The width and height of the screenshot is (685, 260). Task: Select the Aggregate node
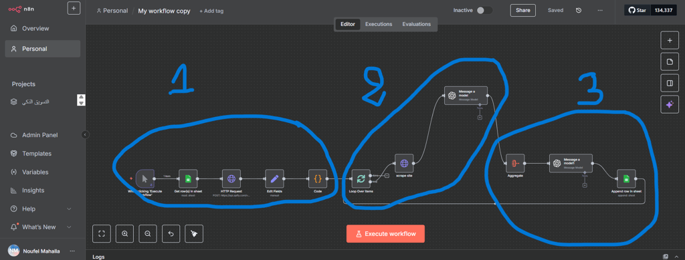coord(515,163)
